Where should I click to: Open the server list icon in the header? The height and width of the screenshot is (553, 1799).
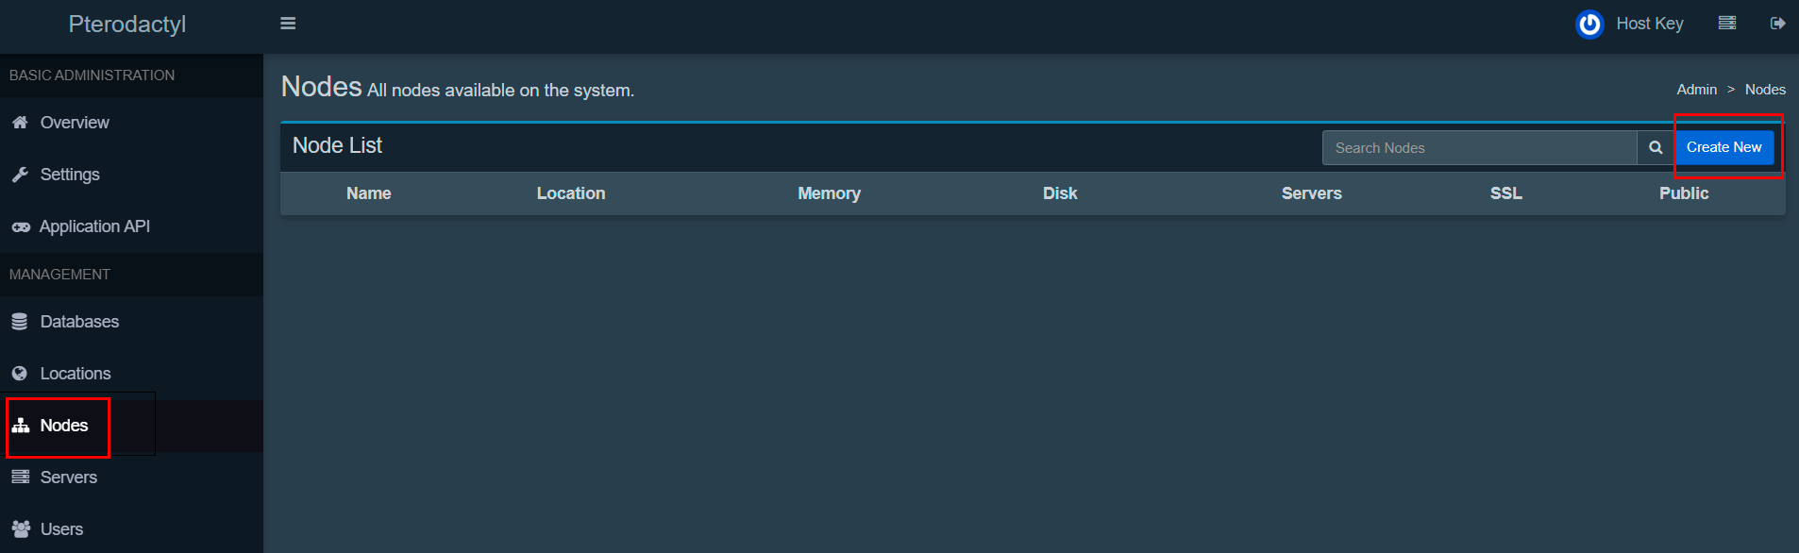click(x=1726, y=24)
